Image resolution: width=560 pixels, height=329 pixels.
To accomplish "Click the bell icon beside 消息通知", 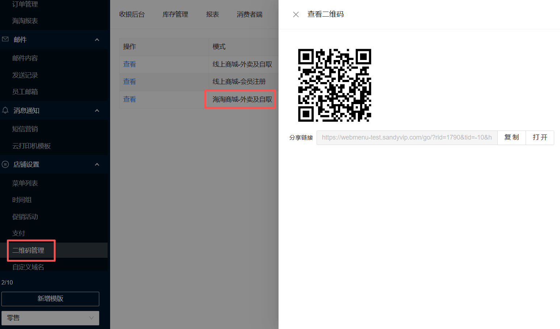I will click(5, 110).
